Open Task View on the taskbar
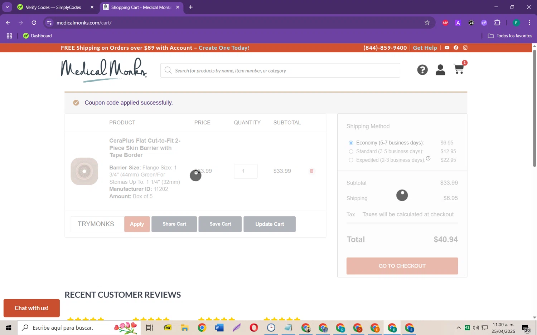Screen dimensions: 537x335 point(150,327)
